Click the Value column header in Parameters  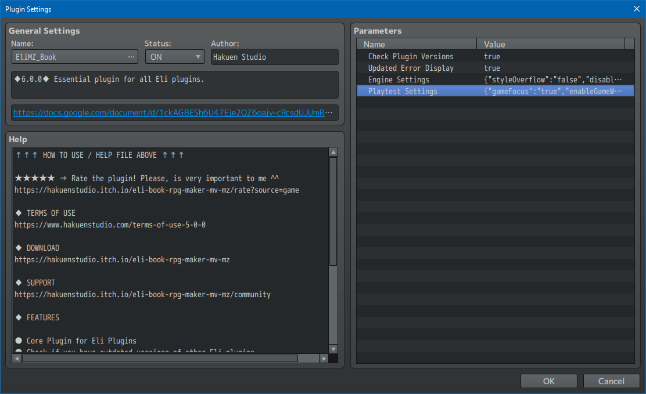(x=551, y=44)
